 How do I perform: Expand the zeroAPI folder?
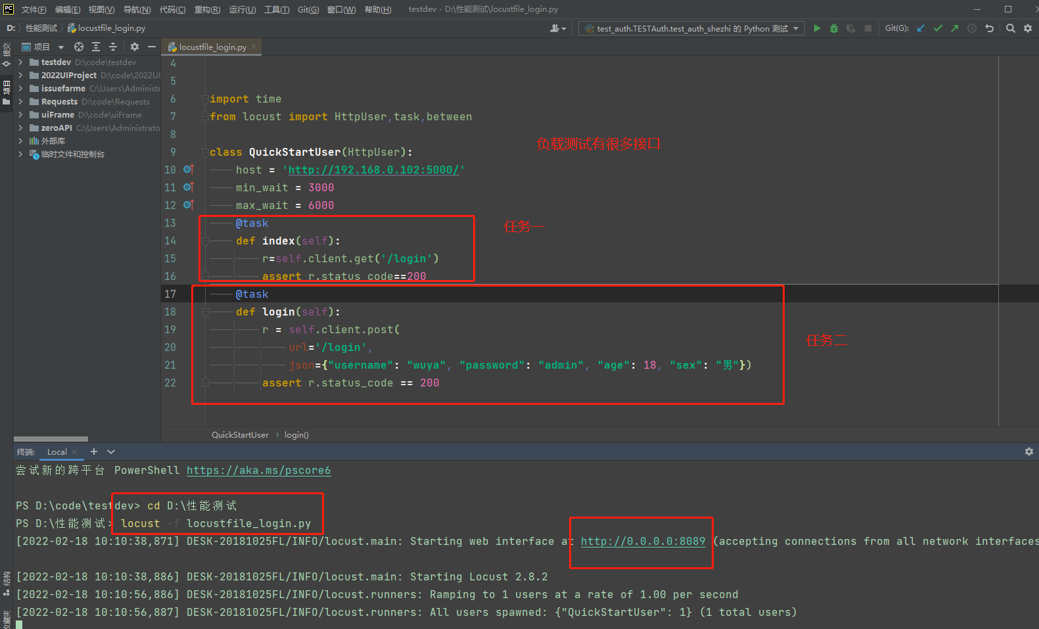(x=20, y=128)
